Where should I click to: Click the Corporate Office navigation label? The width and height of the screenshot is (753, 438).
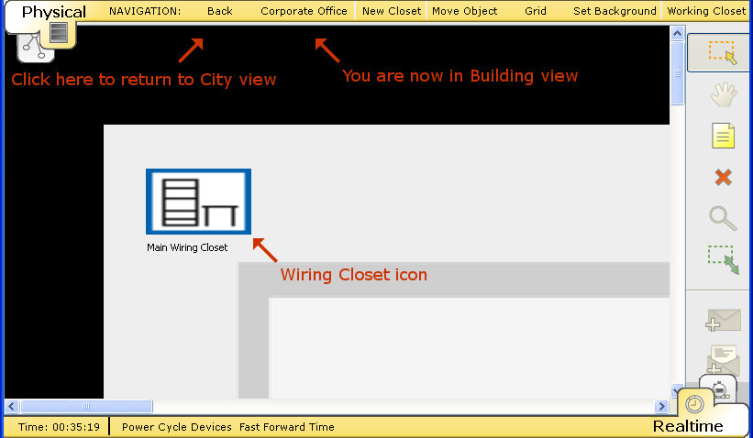pyautogui.click(x=304, y=11)
